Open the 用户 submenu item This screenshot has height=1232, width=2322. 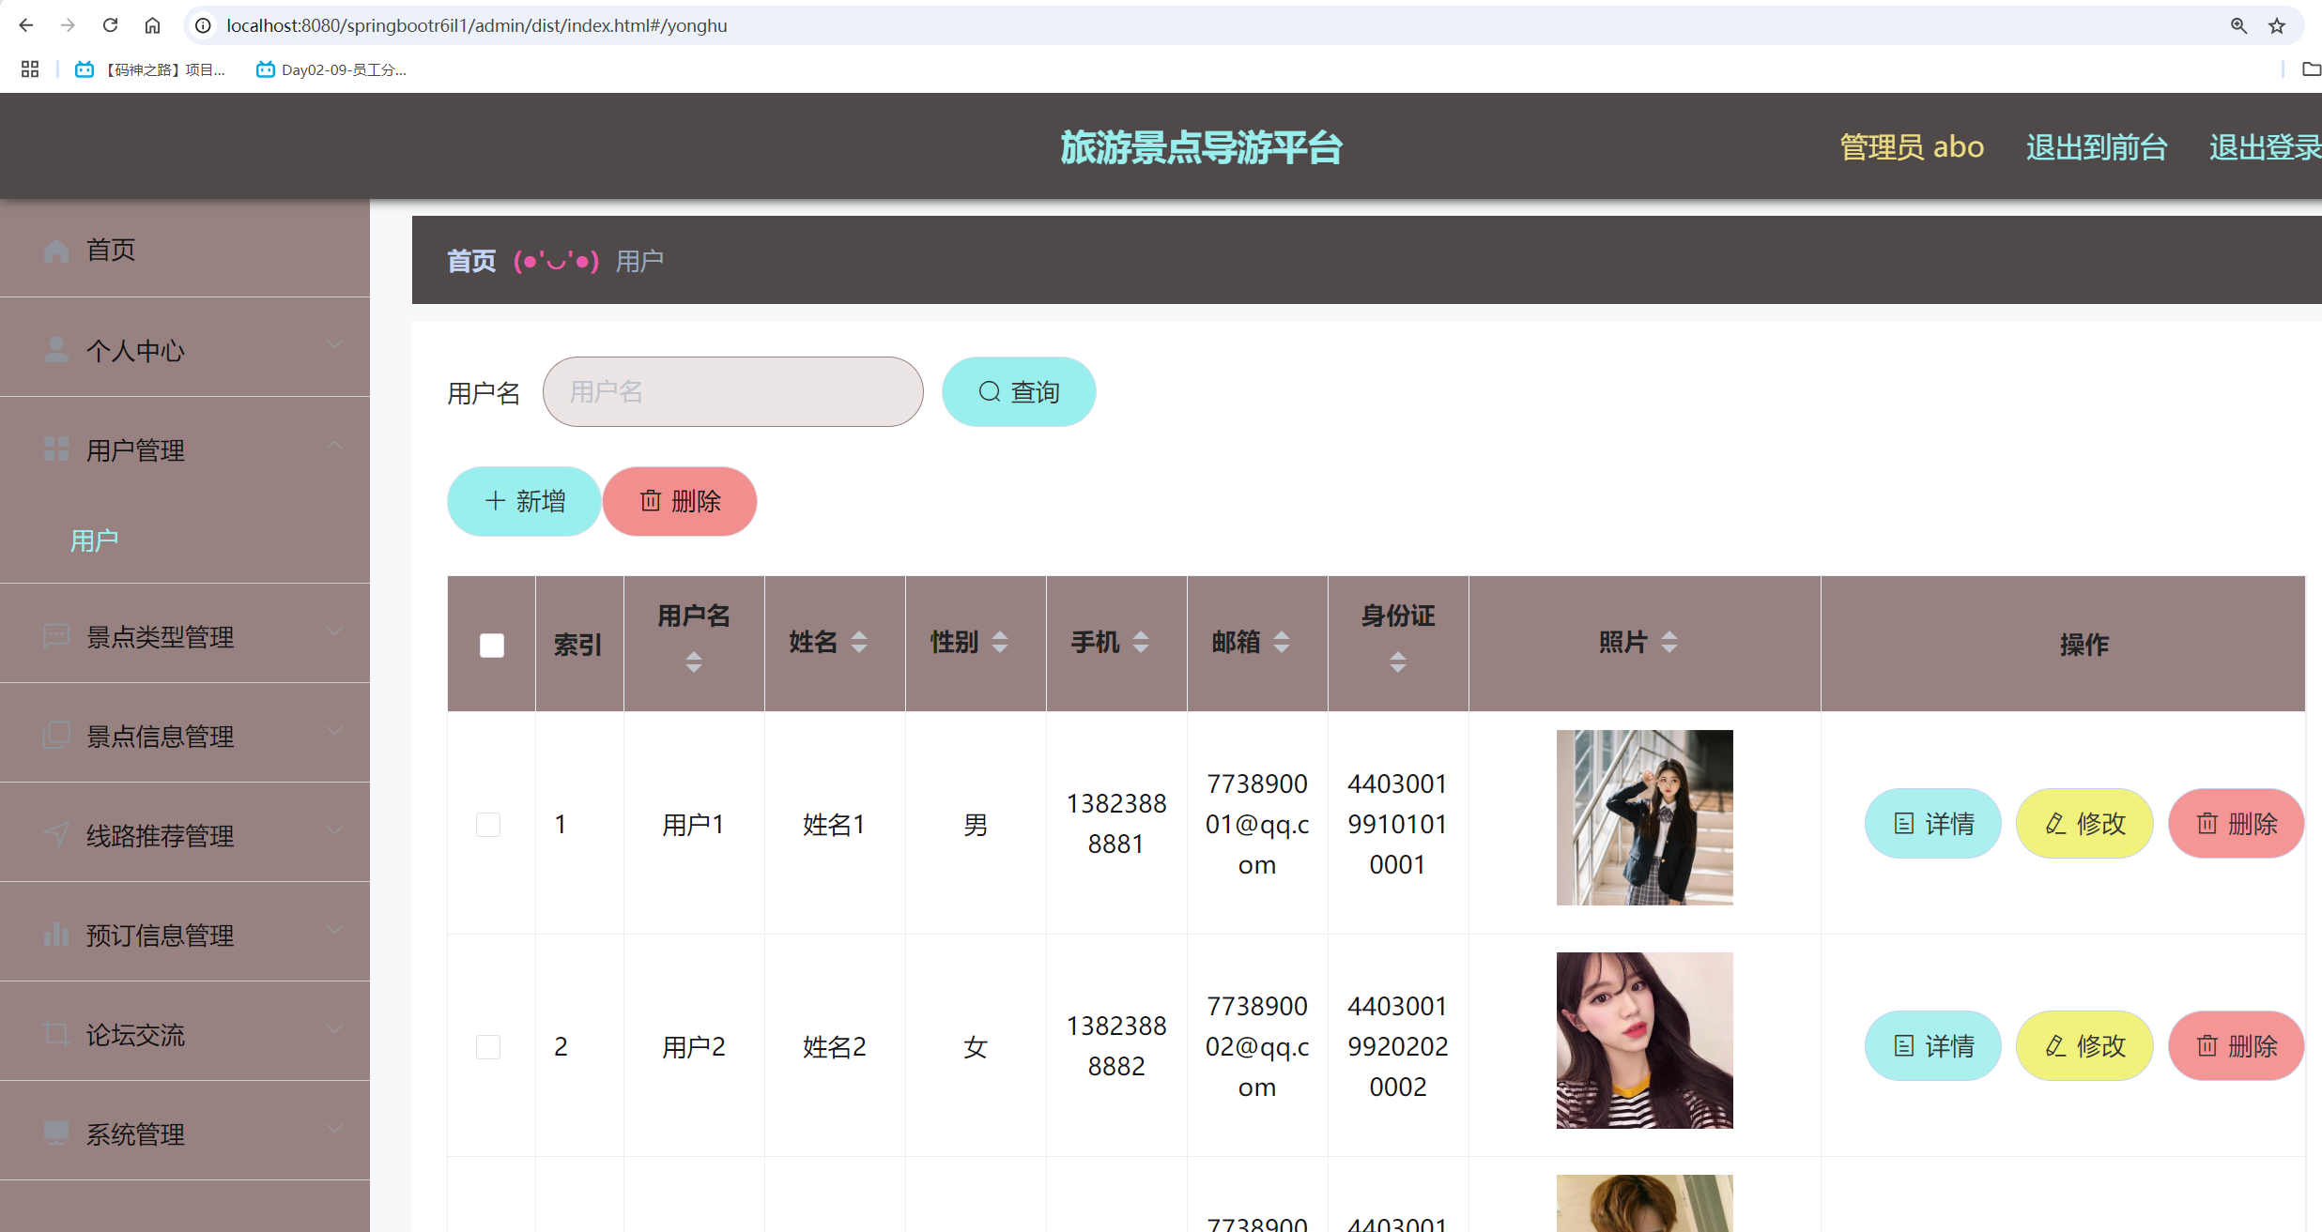pos(95,540)
